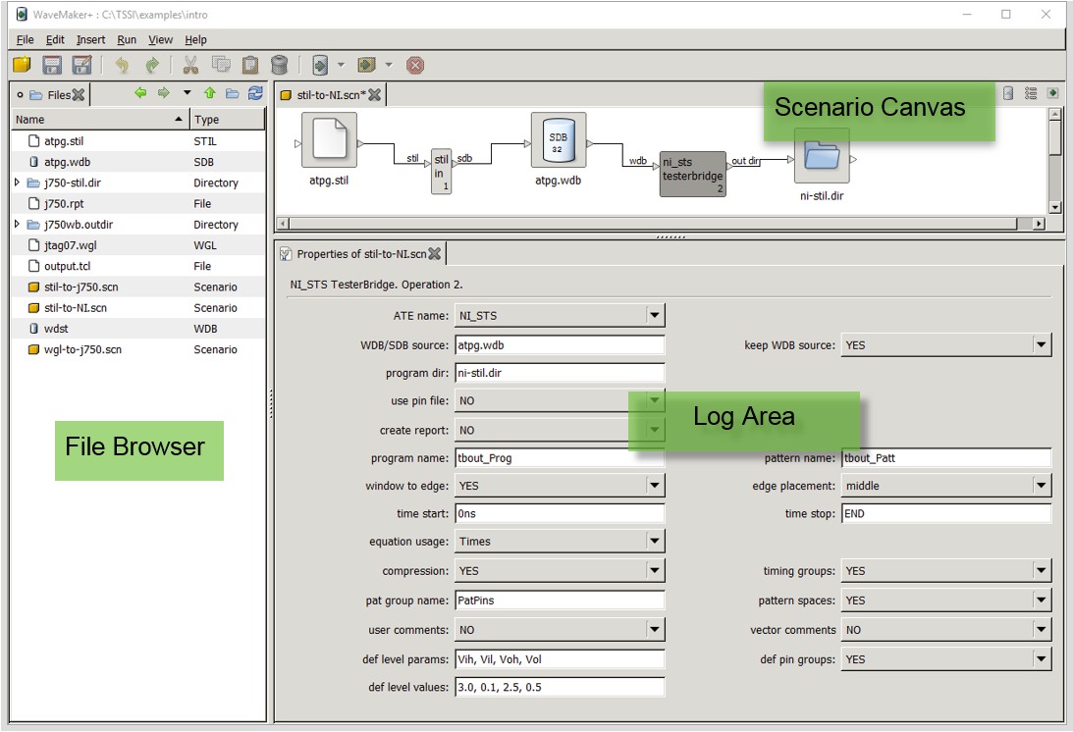Image resolution: width=1073 pixels, height=732 pixels.
Task: Select the atpg.wdb SDB node on canvas
Action: 559,140
